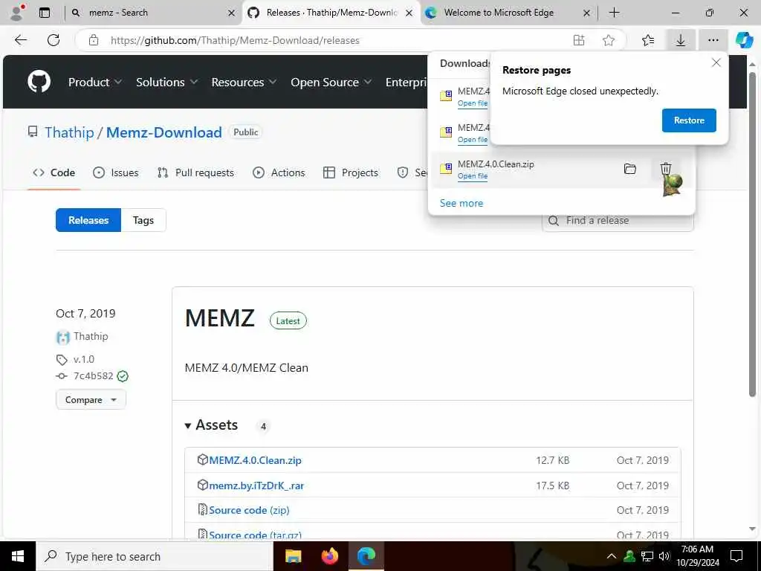
Task: Open the MEMZ release title
Action: pyautogui.click(x=220, y=318)
